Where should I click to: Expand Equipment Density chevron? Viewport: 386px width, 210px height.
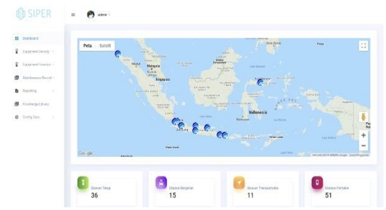pos(53,52)
